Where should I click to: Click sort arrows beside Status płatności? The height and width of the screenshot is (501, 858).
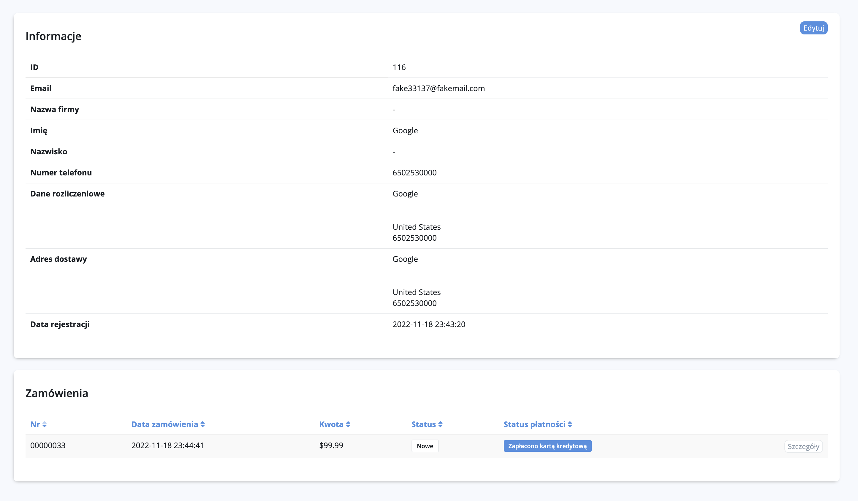pos(570,424)
